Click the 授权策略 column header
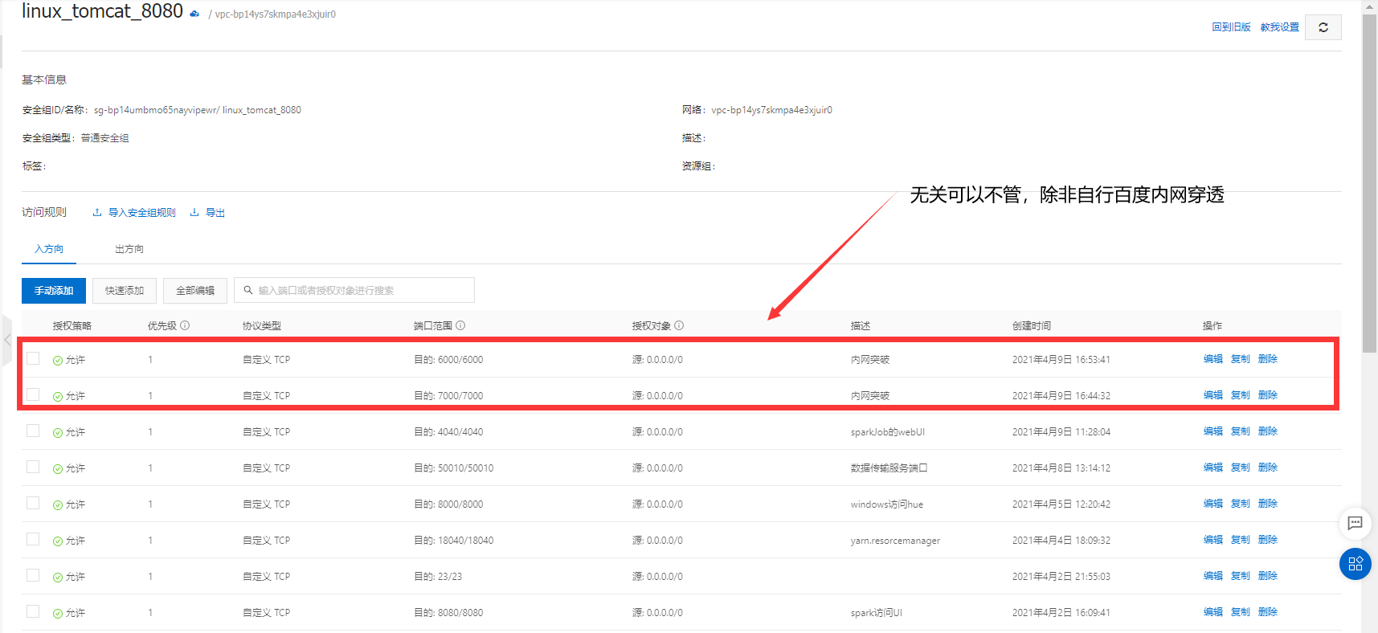Image resolution: width=1378 pixels, height=633 pixels. (72, 325)
